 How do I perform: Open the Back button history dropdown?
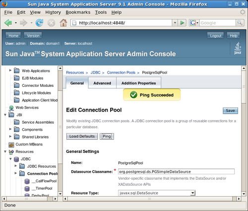tap(16, 23)
